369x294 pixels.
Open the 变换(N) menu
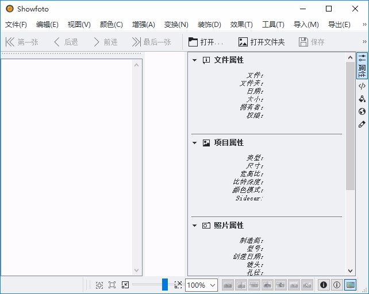[176, 25]
